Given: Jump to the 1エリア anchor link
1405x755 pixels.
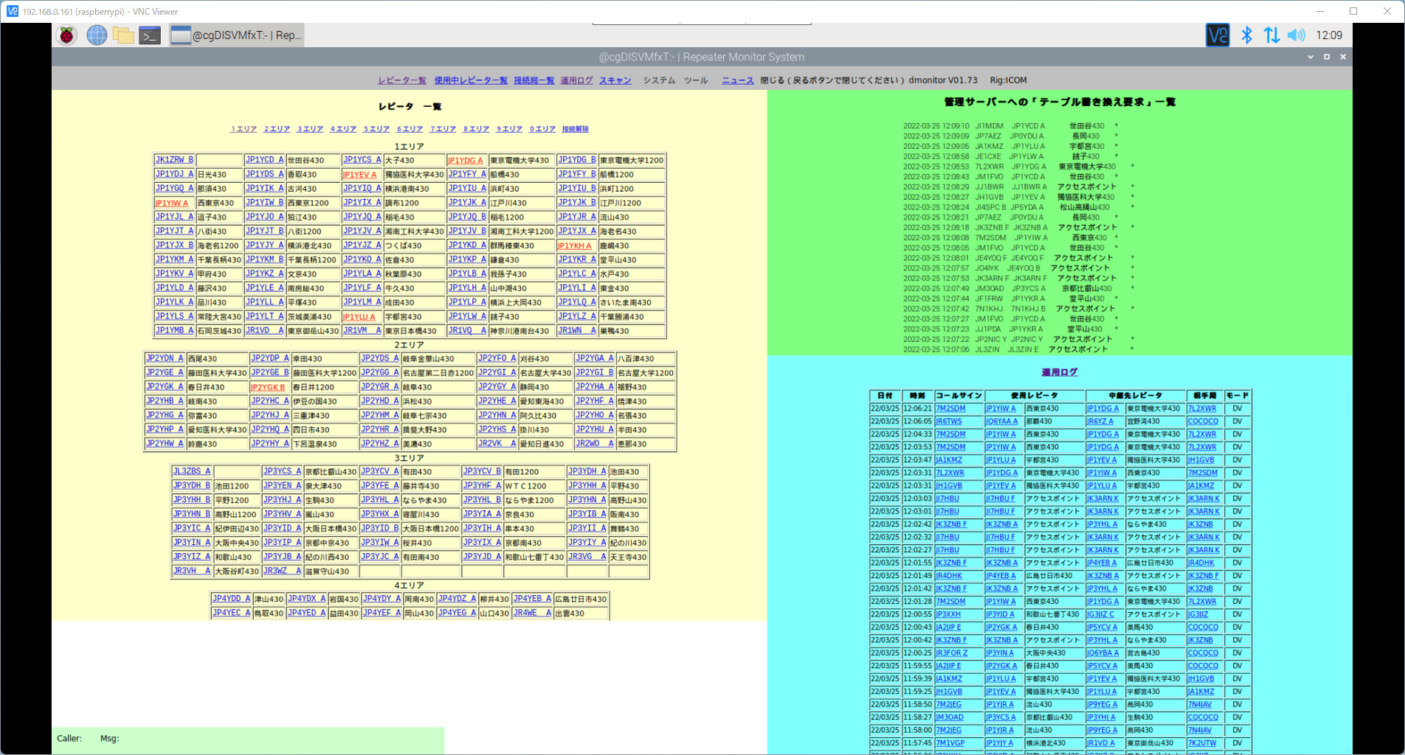Looking at the screenshot, I should click(x=244, y=129).
